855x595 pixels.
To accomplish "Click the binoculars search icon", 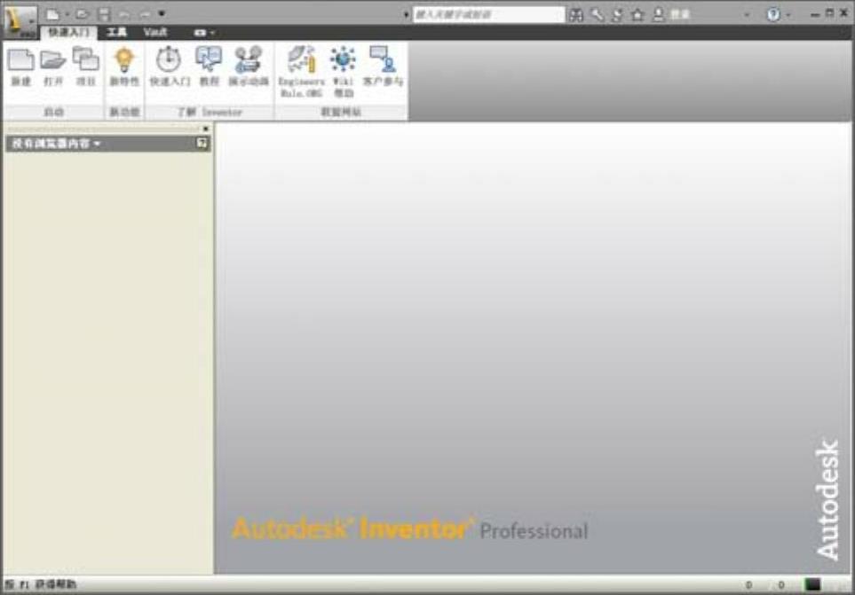I will pyautogui.click(x=576, y=15).
